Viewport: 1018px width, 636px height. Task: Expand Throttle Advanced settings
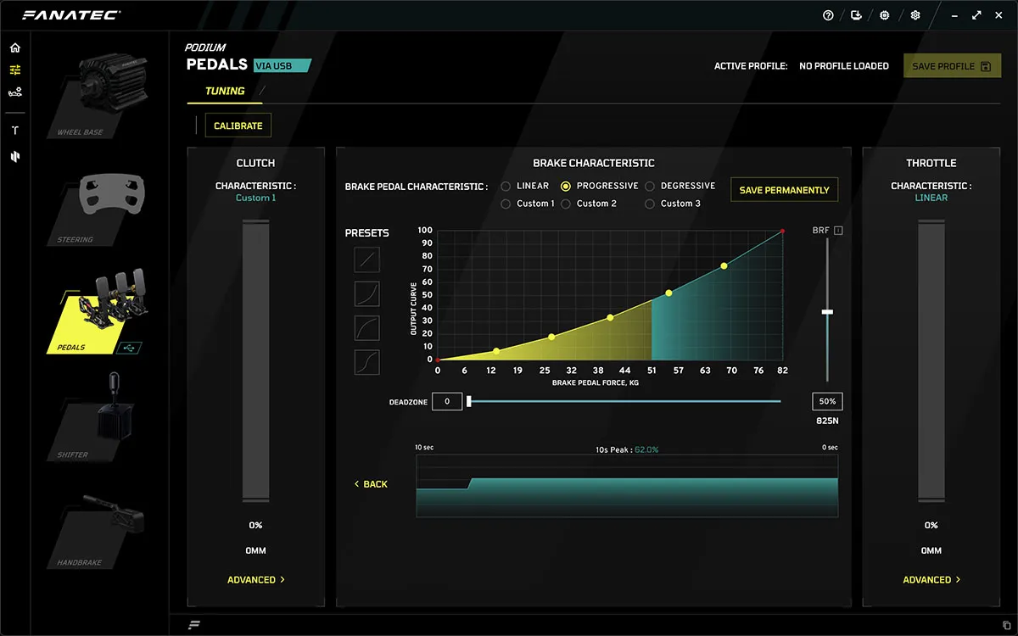click(931, 580)
